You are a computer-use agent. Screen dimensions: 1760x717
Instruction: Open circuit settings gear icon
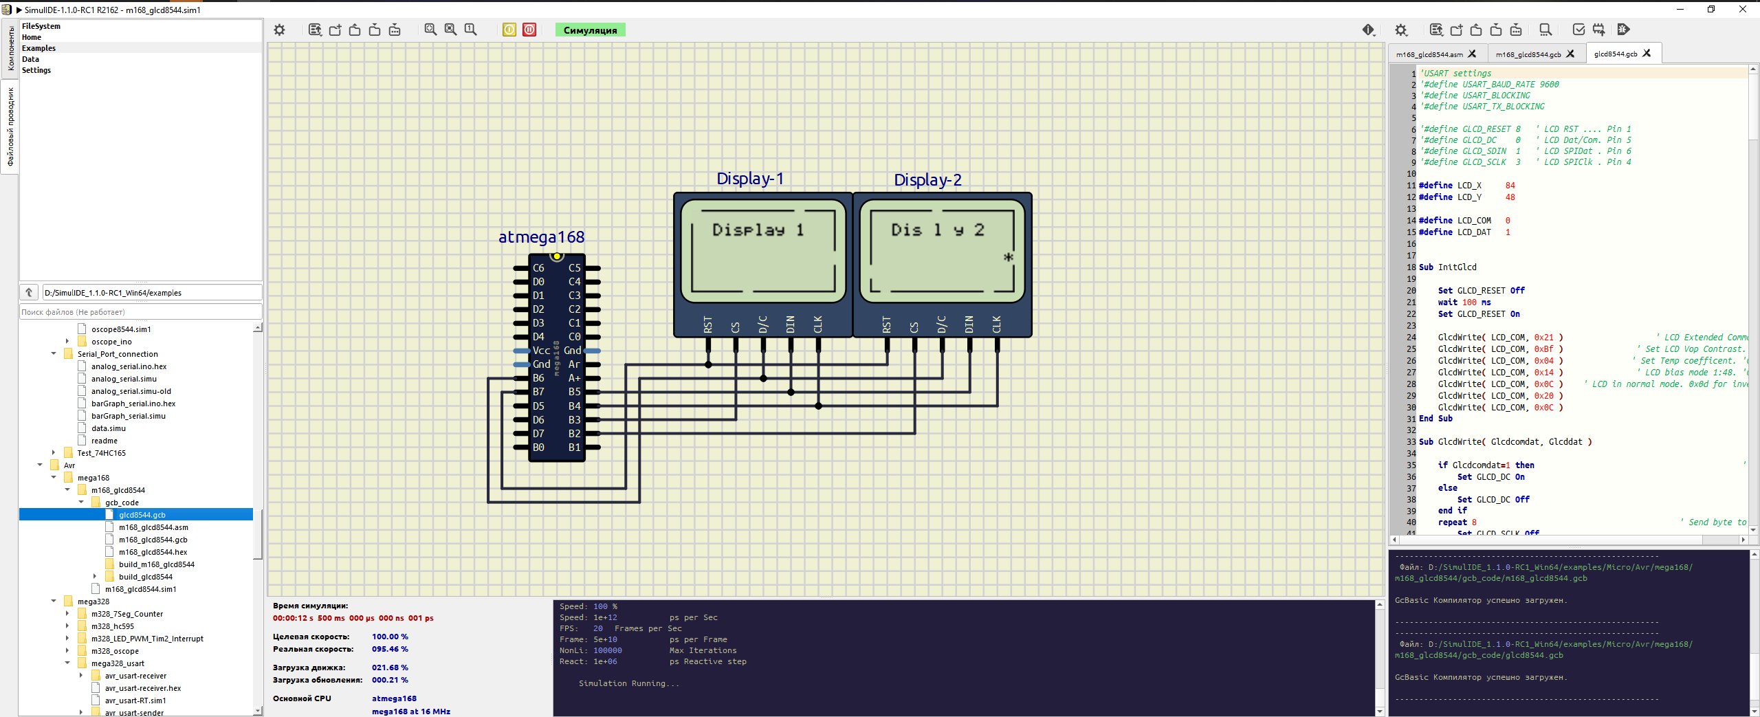(x=279, y=30)
